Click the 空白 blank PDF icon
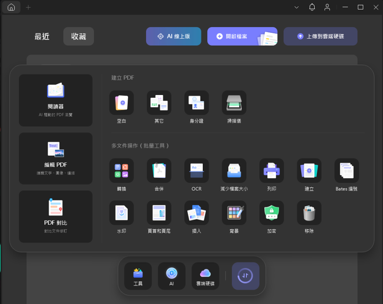Image resolution: width=383 pixels, height=304 pixels. click(x=121, y=103)
